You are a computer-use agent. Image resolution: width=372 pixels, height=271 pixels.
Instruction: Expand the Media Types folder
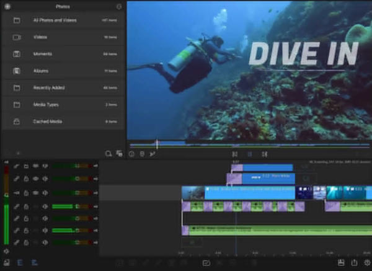point(64,105)
